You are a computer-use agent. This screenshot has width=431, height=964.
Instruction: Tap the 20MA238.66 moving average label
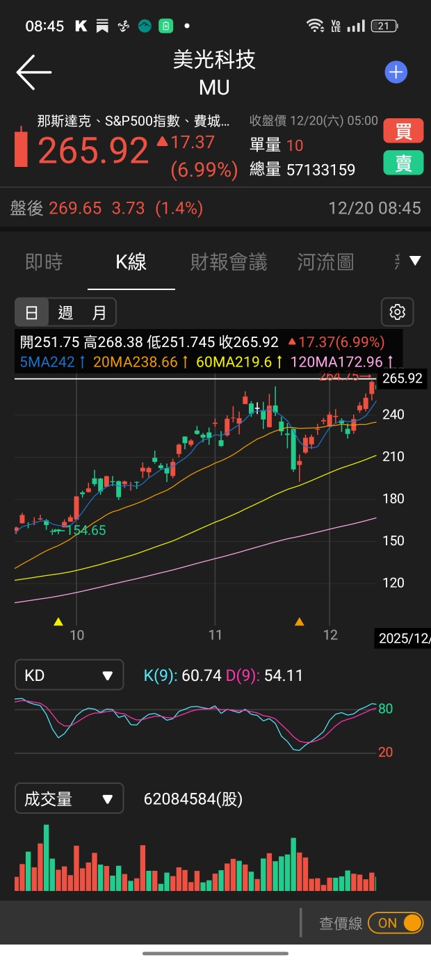tap(140, 362)
